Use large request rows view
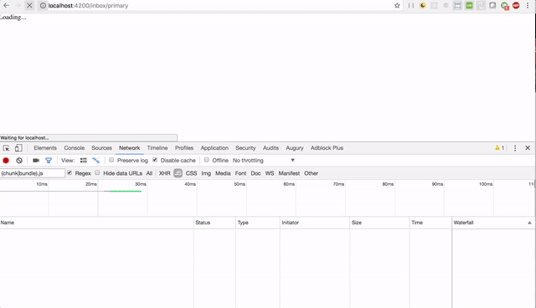Image resolution: width=536 pixels, height=308 pixels. click(84, 161)
